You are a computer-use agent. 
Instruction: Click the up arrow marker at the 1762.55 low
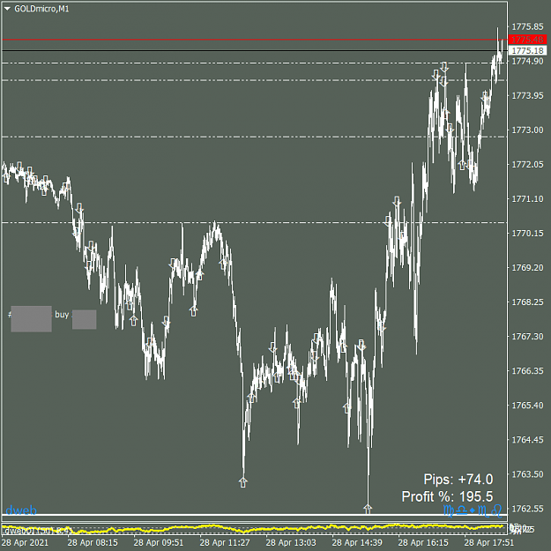[x=368, y=509]
